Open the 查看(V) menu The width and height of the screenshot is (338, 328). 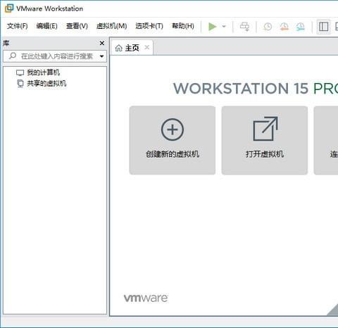click(77, 26)
